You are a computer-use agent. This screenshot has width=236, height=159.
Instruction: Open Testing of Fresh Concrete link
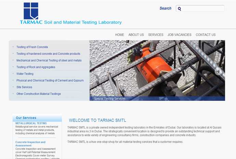coord(32,47)
